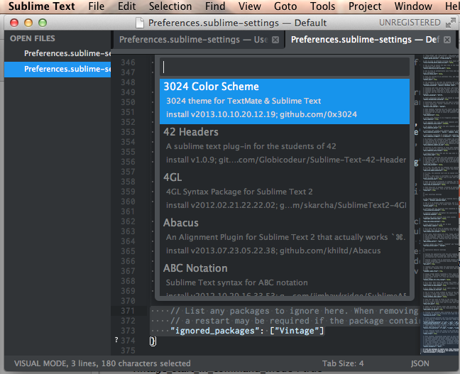460x374 pixels.
Task: Click the '// List any packages to ignore' comment
Action: coord(295,311)
